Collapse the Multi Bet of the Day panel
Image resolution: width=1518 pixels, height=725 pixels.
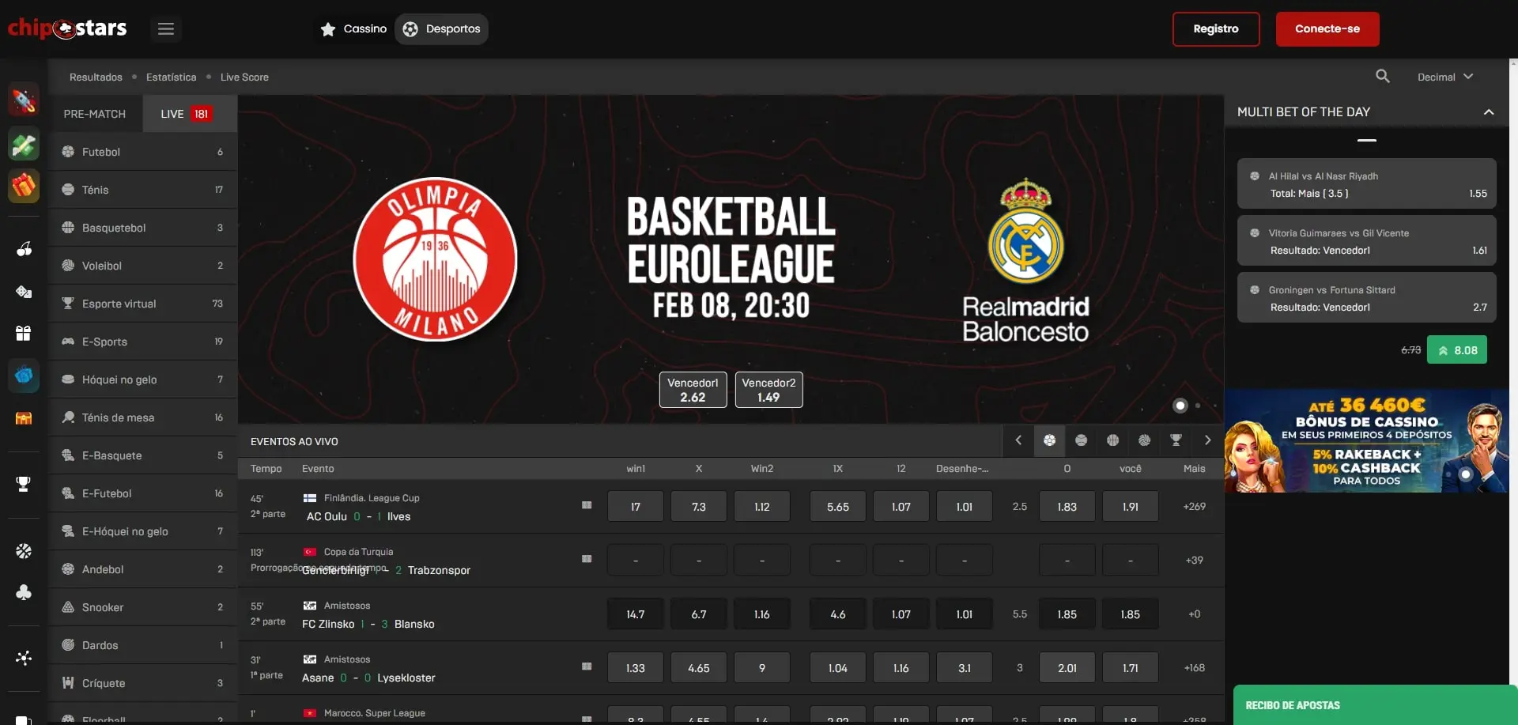click(1488, 112)
